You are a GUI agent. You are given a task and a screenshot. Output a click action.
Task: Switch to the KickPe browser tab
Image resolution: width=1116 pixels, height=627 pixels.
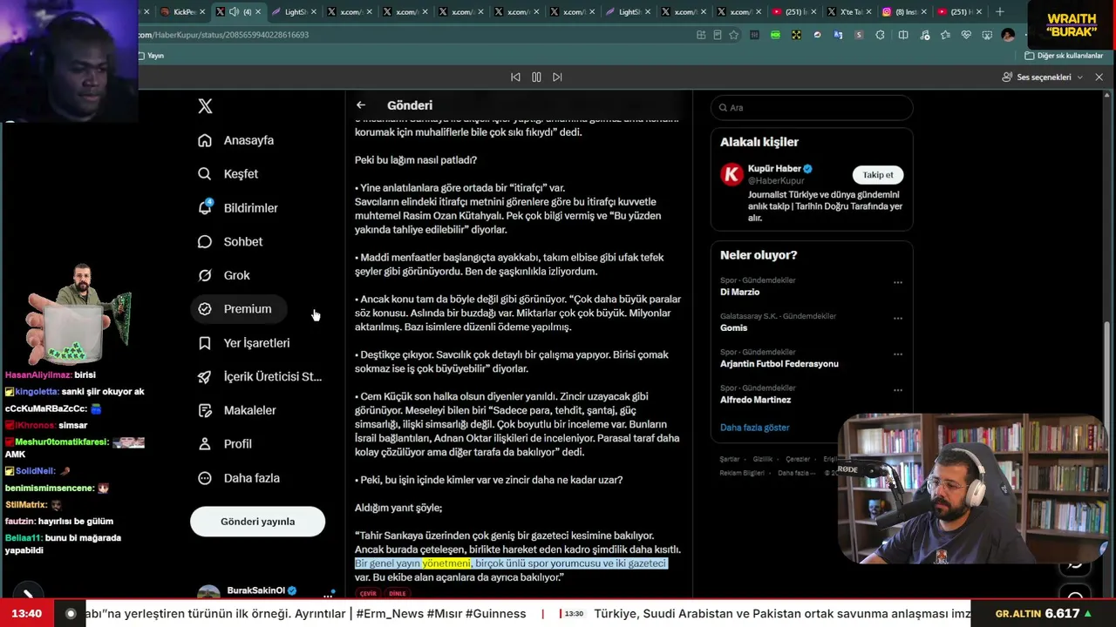pyautogui.click(x=183, y=12)
